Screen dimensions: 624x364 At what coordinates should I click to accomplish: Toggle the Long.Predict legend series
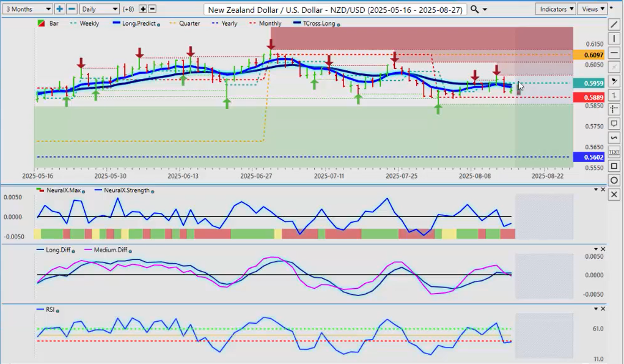tap(135, 23)
